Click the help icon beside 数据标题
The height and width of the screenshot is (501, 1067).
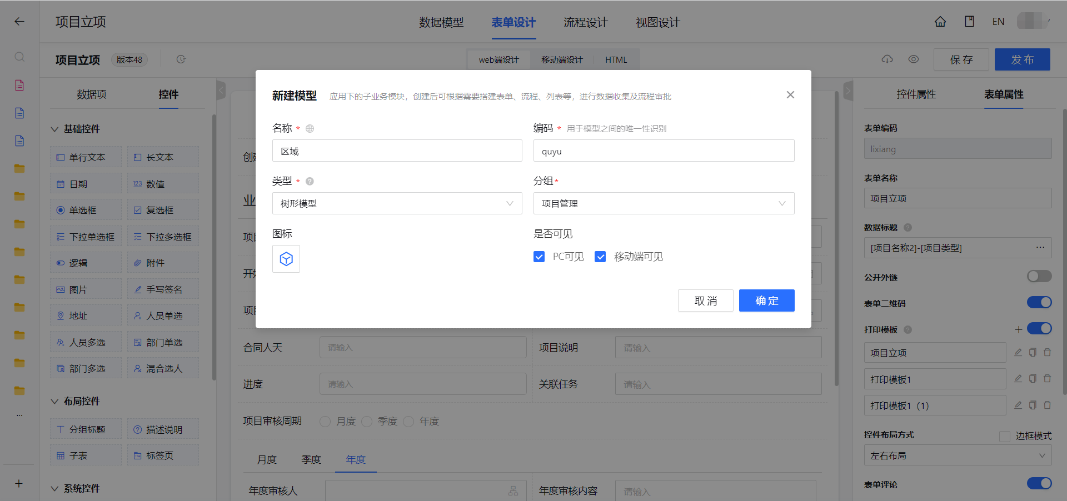[x=908, y=227]
